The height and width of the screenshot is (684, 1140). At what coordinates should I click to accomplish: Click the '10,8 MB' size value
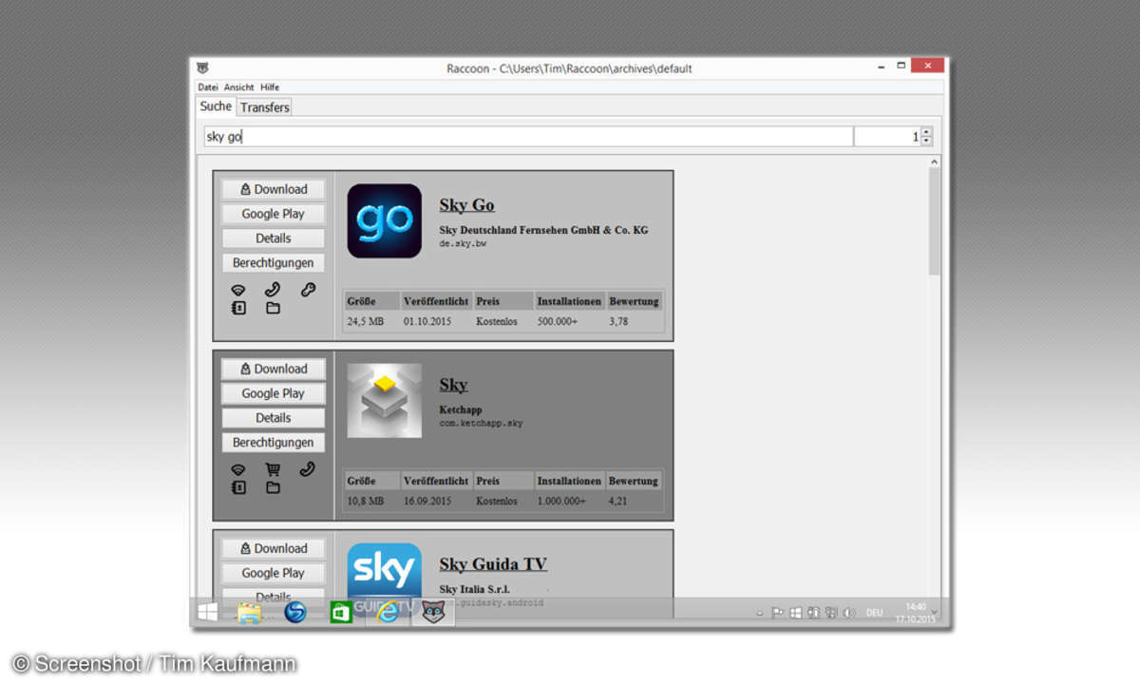(366, 502)
